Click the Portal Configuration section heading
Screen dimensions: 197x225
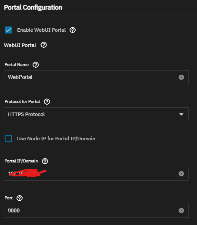click(33, 7)
